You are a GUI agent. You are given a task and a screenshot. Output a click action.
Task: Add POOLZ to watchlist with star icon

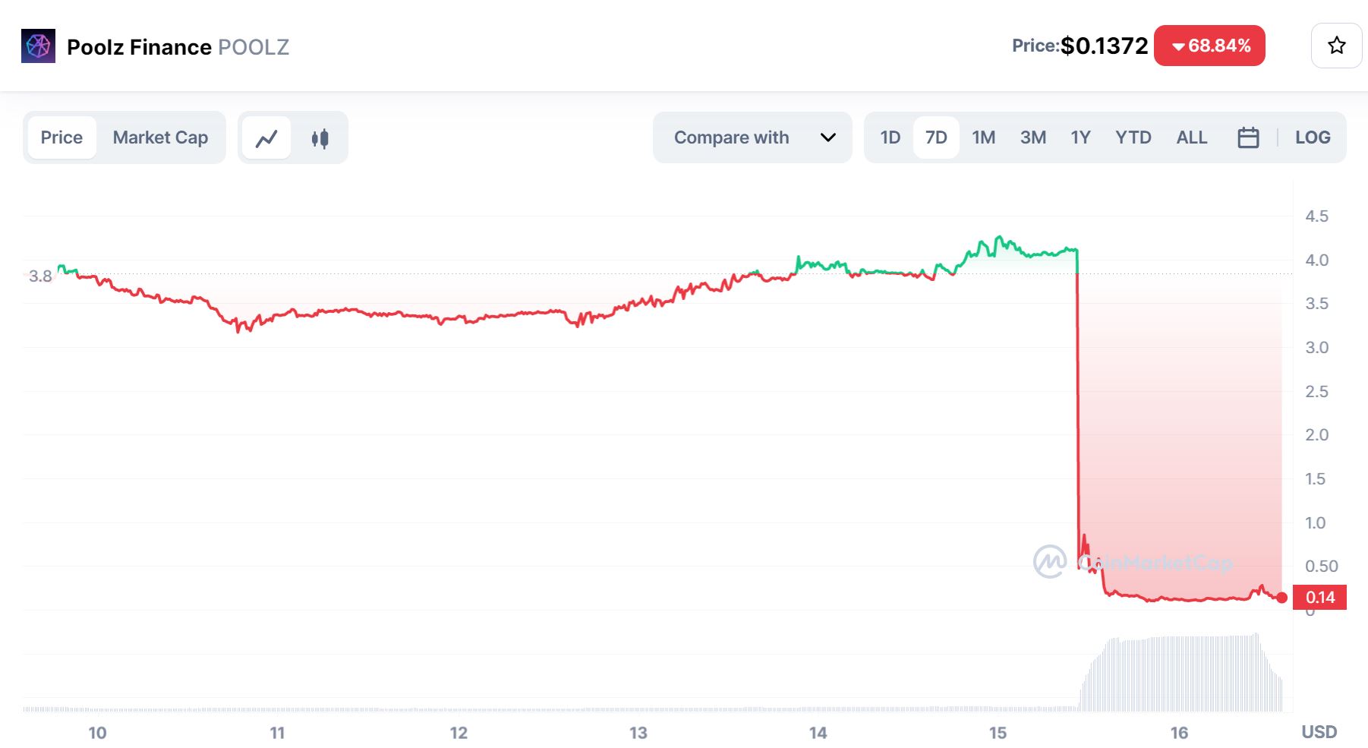[1336, 46]
